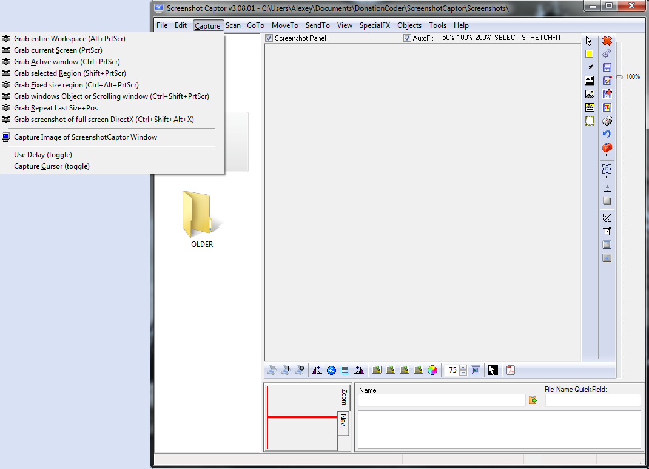Select Capture Image of ScreenshotCaptor Window
649x469 pixels.
click(x=86, y=137)
